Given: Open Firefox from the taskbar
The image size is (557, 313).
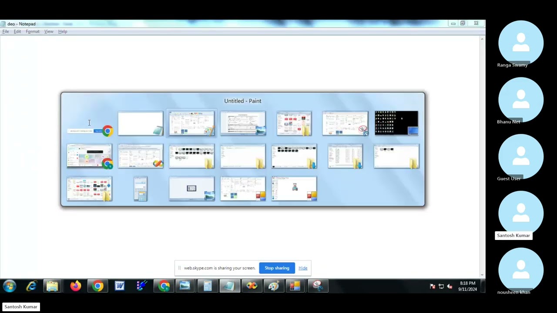Looking at the screenshot, I should tap(76, 286).
